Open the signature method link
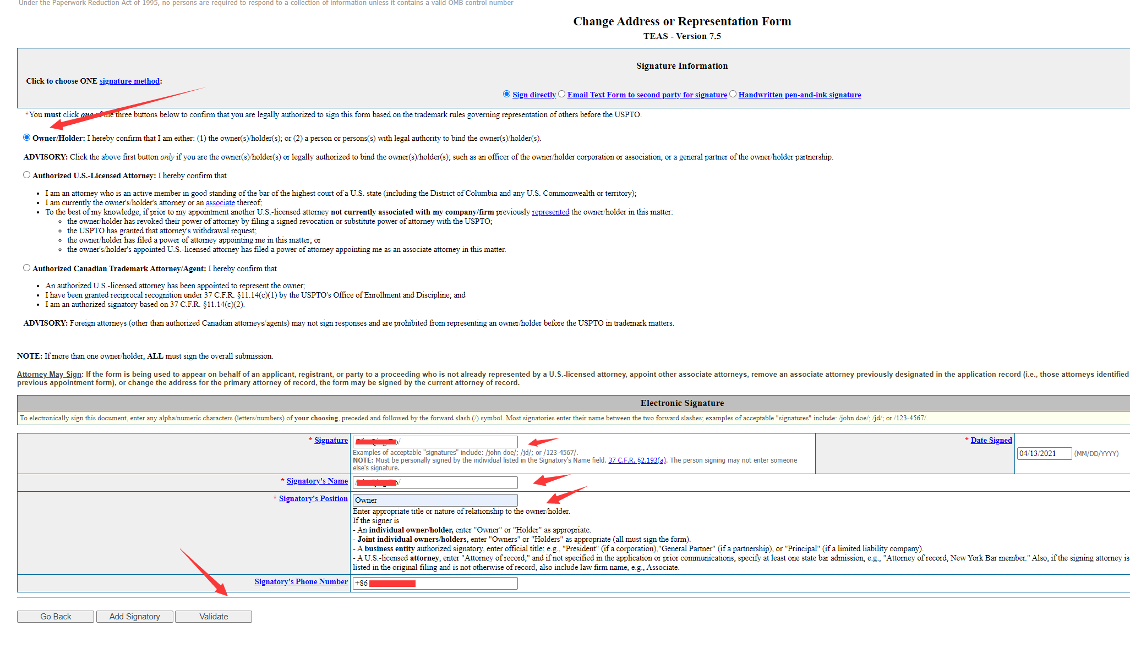1130x648 pixels. [129, 81]
